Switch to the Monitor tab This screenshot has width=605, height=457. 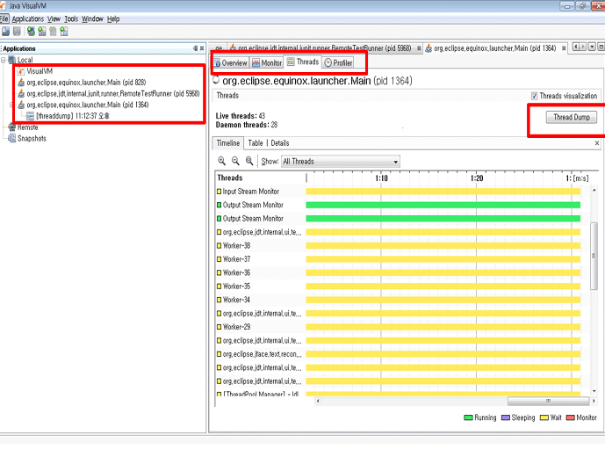267,62
